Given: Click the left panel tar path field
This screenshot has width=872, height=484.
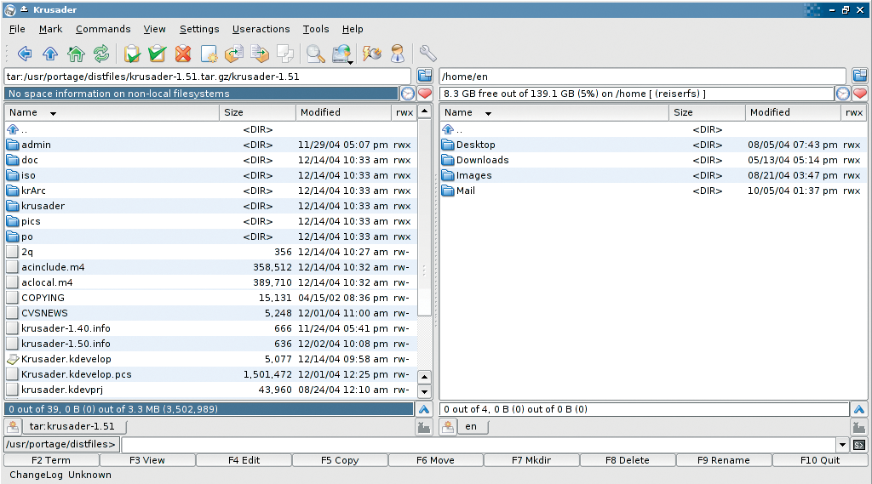Looking at the screenshot, I should click(x=208, y=76).
